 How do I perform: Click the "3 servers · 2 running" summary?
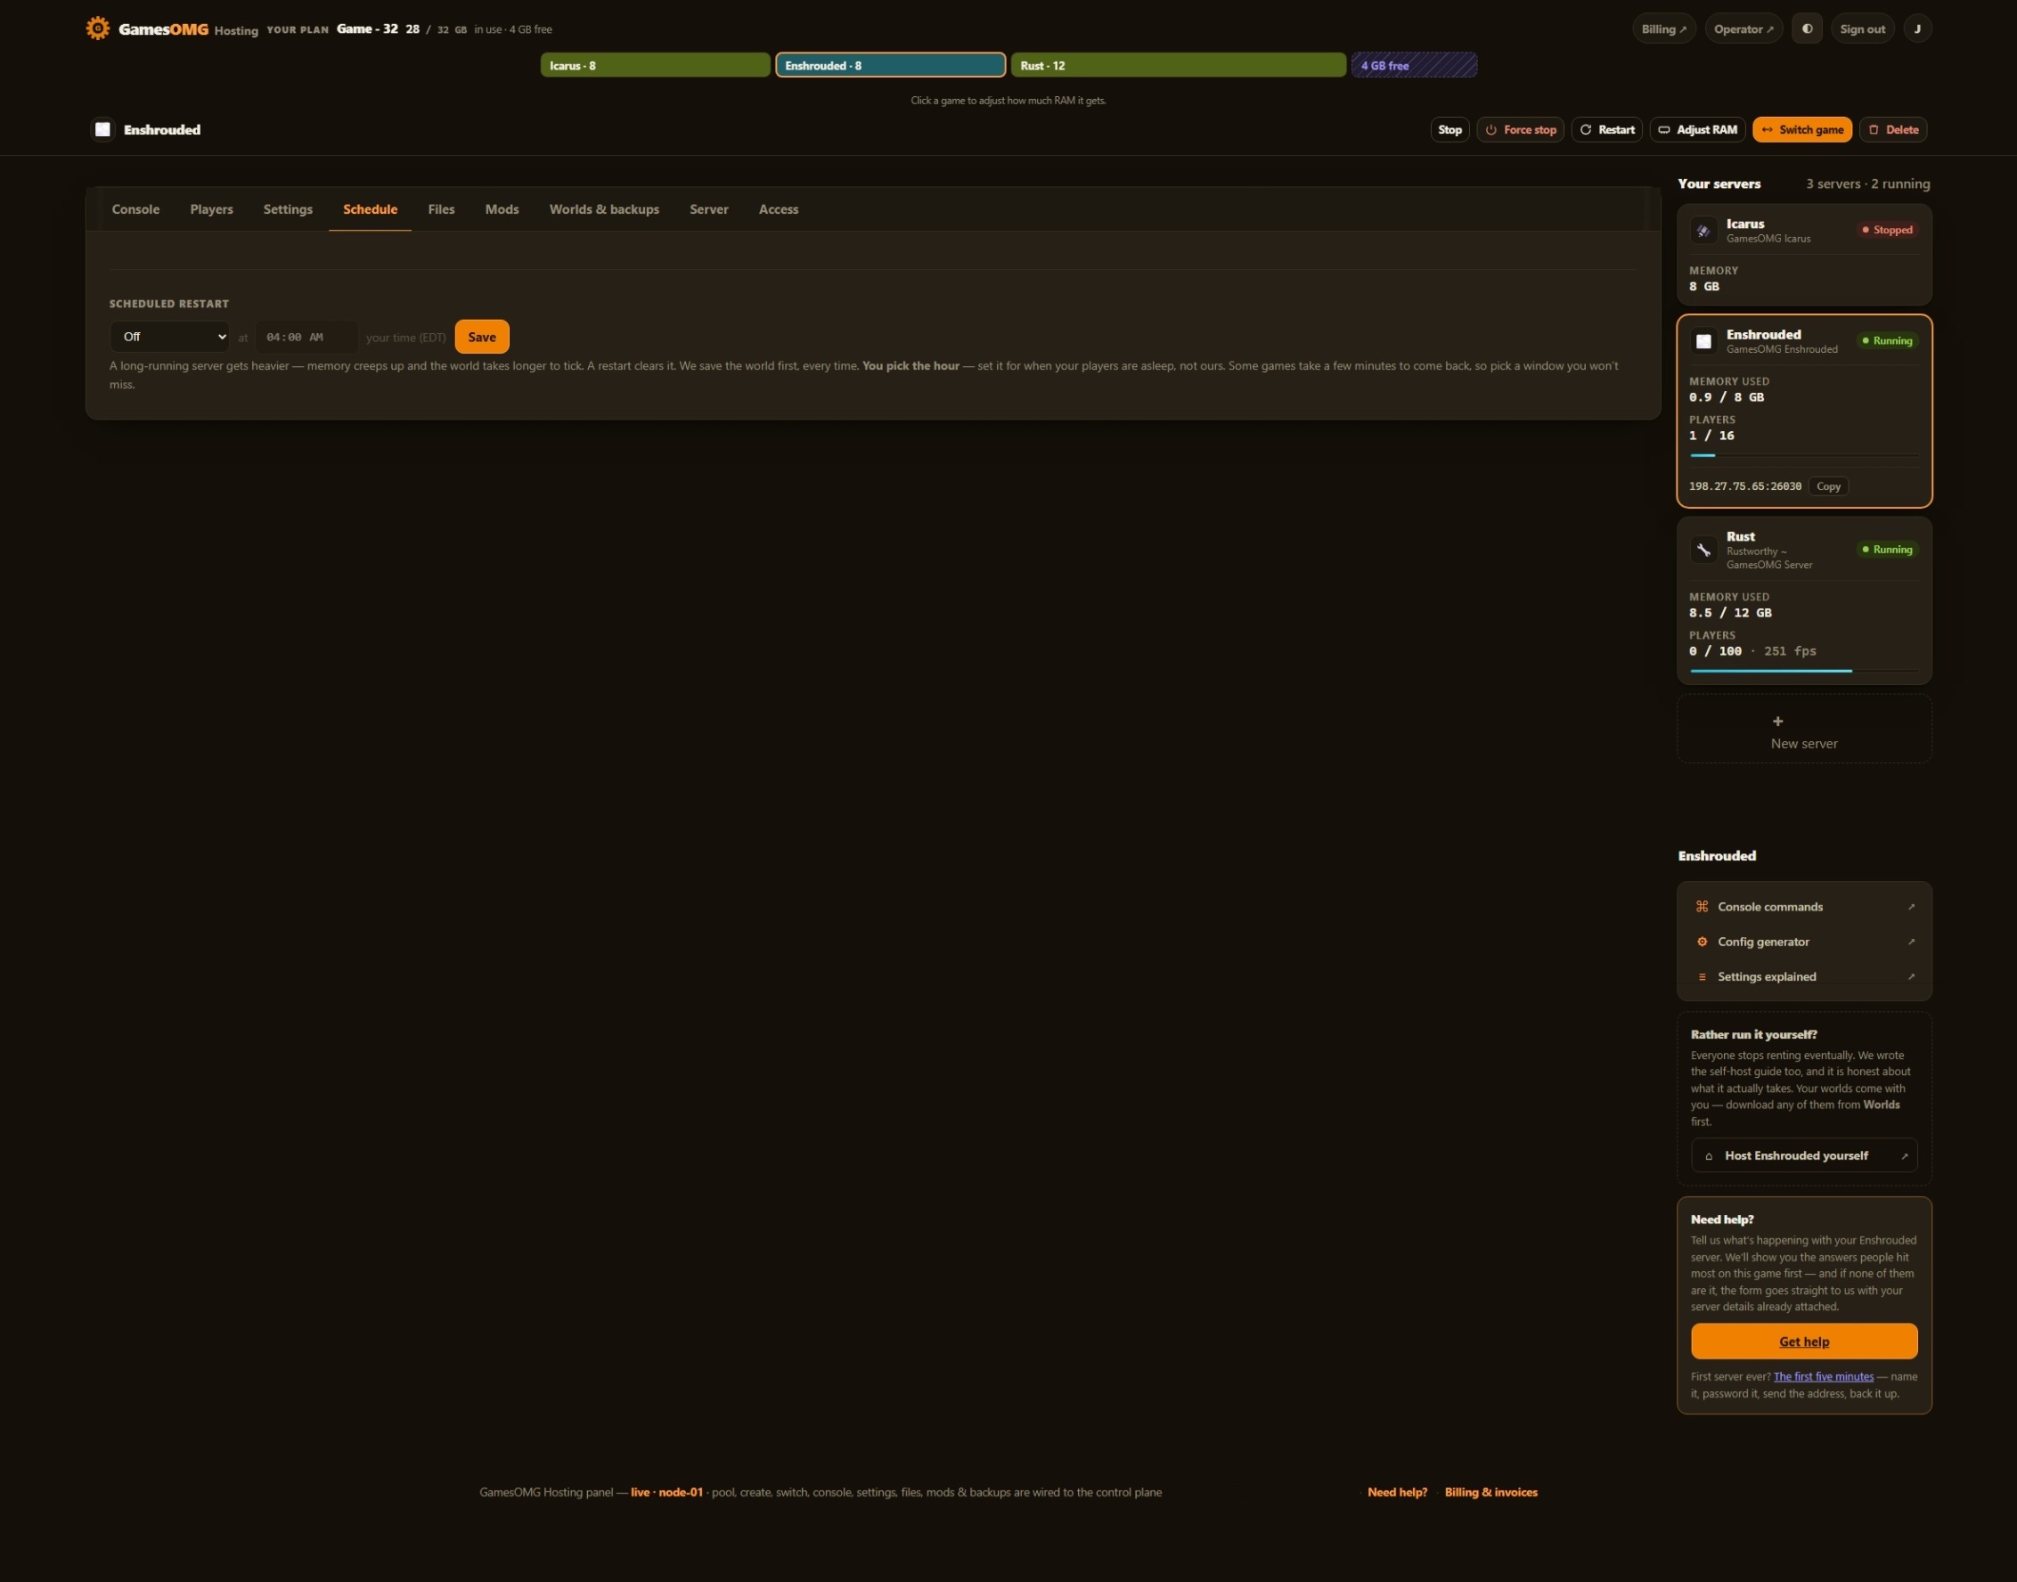[x=1868, y=183]
